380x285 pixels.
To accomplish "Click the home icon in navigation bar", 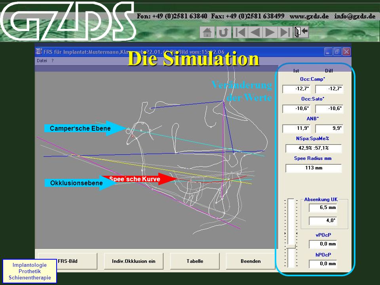I will pos(207,32).
